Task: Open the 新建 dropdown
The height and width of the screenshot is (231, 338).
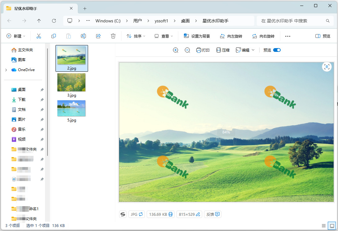Action: pos(16,36)
